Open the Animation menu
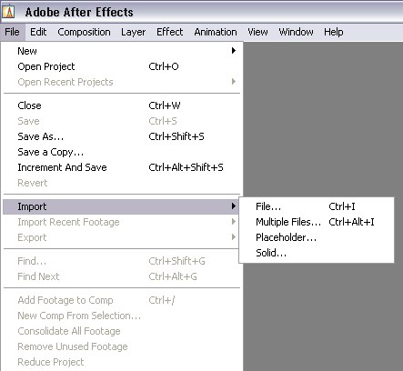The height and width of the screenshot is (371, 403). coord(216,32)
